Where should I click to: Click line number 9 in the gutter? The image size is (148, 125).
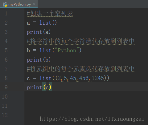pyautogui.click(x=6, y=87)
